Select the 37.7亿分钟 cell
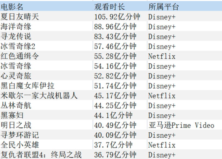 coord(113,145)
